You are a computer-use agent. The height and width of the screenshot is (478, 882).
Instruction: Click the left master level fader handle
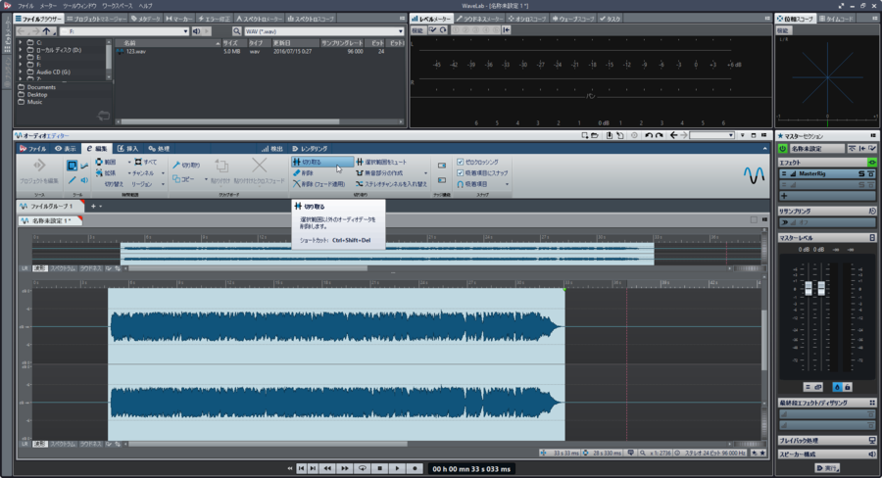click(x=808, y=288)
